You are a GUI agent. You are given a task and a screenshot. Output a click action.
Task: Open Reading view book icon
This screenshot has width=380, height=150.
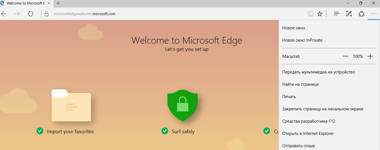click(311, 14)
